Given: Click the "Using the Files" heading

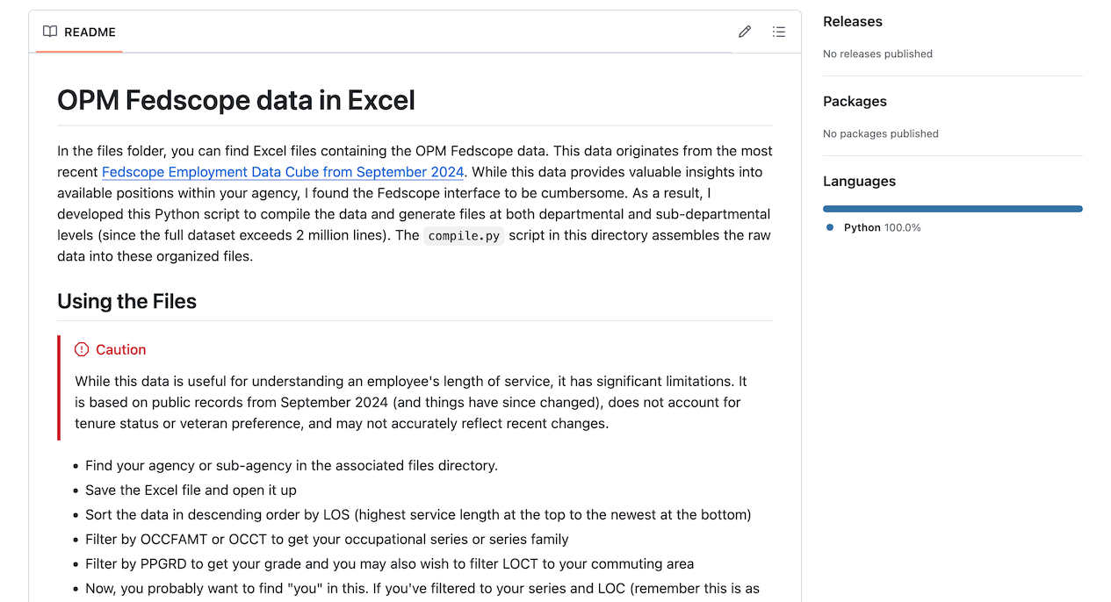Looking at the screenshot, I should pyautogui.click(x=126, y=301).
